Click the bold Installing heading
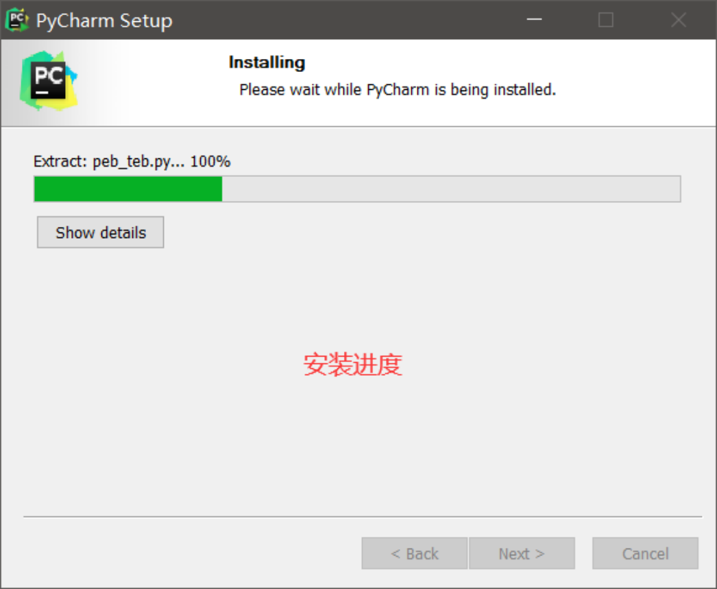This screenshot has height=589, width=717. click(x=267, y=62)
